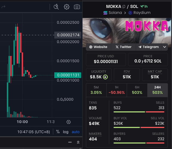Open chart settings gear icon
172x149 pixels.
click(67, 7)
